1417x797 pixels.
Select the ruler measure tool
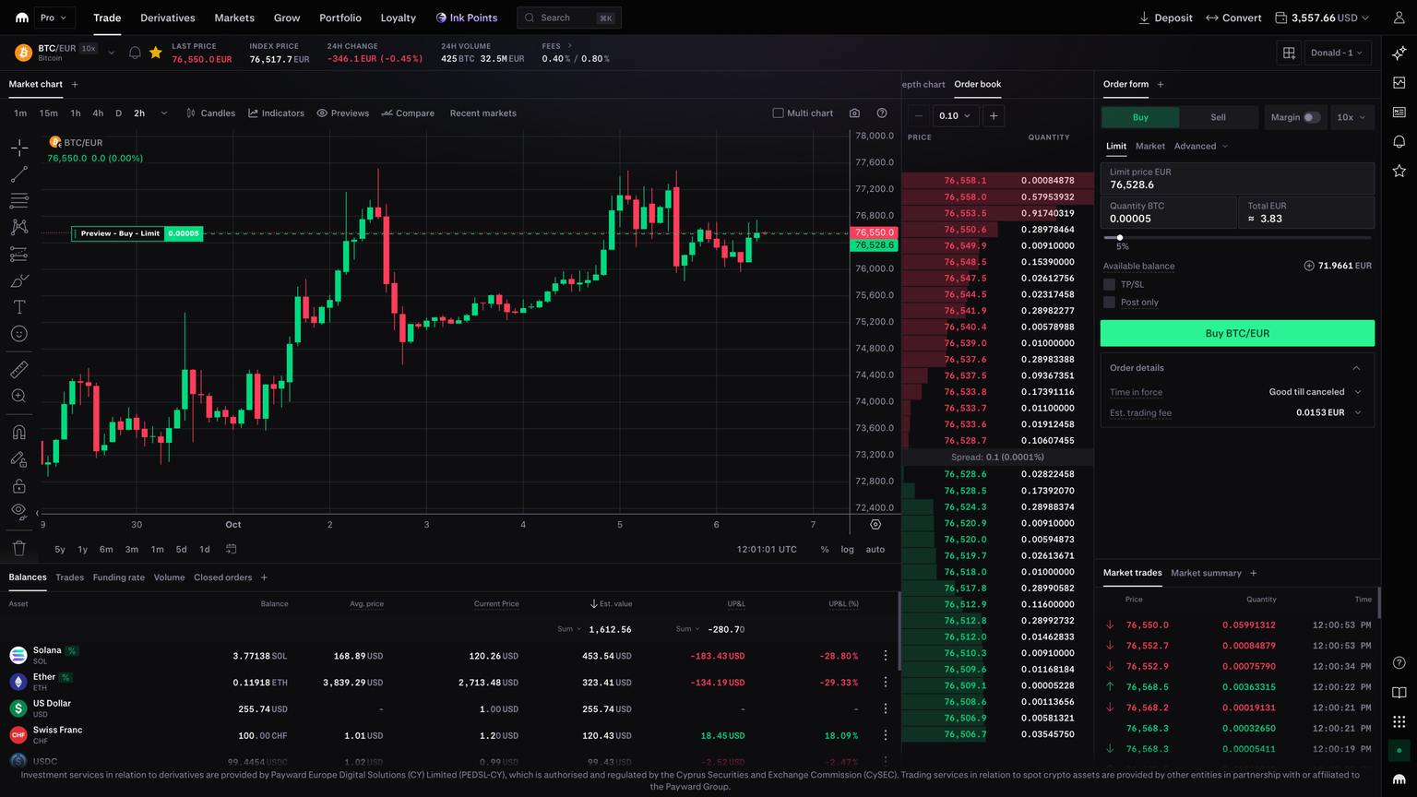pos(18,370)
